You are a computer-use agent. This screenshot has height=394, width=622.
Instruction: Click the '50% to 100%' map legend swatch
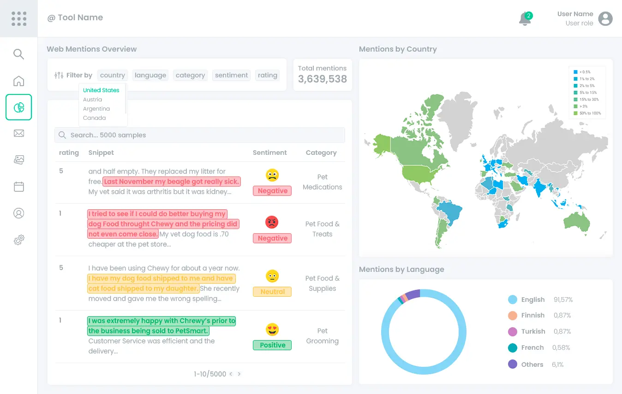[x=575, y=113]
